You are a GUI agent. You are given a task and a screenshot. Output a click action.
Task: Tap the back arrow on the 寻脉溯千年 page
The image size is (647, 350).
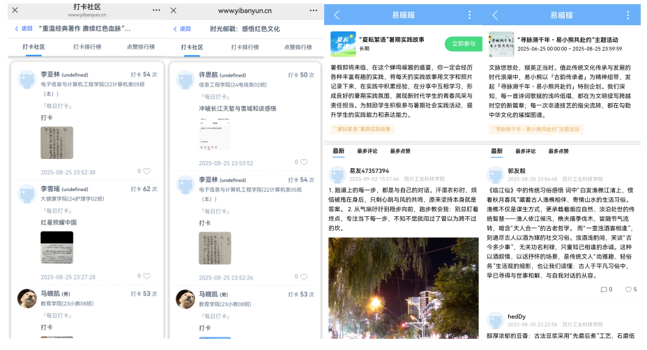point(494,15)
